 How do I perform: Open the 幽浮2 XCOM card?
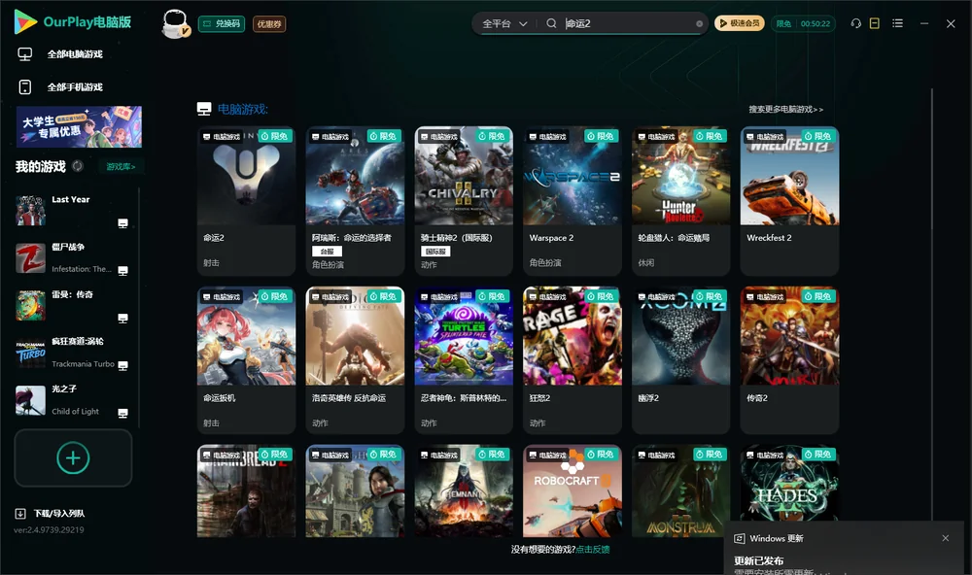click(x=680, y=360)
